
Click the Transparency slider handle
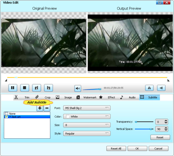click(136, 122)
